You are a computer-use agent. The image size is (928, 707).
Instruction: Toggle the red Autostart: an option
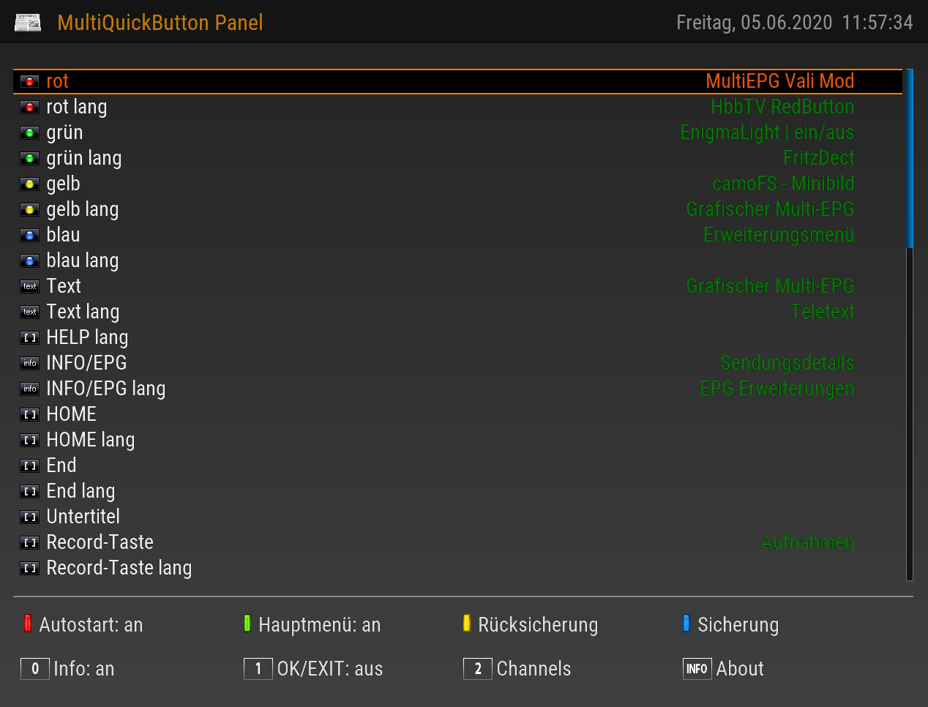click(83, 624)
